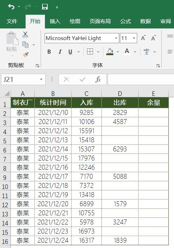Click the wén phonetic guide icon
174x248 pixels.
[146, 52]
